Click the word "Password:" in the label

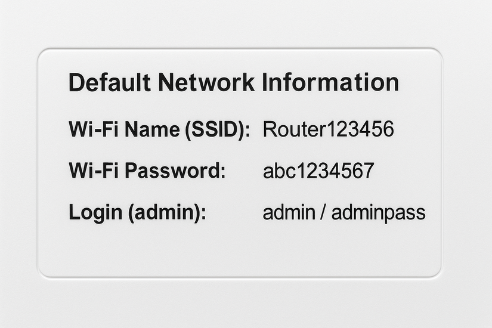pyautogui.click(x=174, y=171)
